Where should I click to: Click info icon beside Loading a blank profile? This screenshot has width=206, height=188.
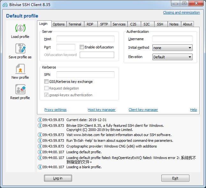click(x=40, y=167)
